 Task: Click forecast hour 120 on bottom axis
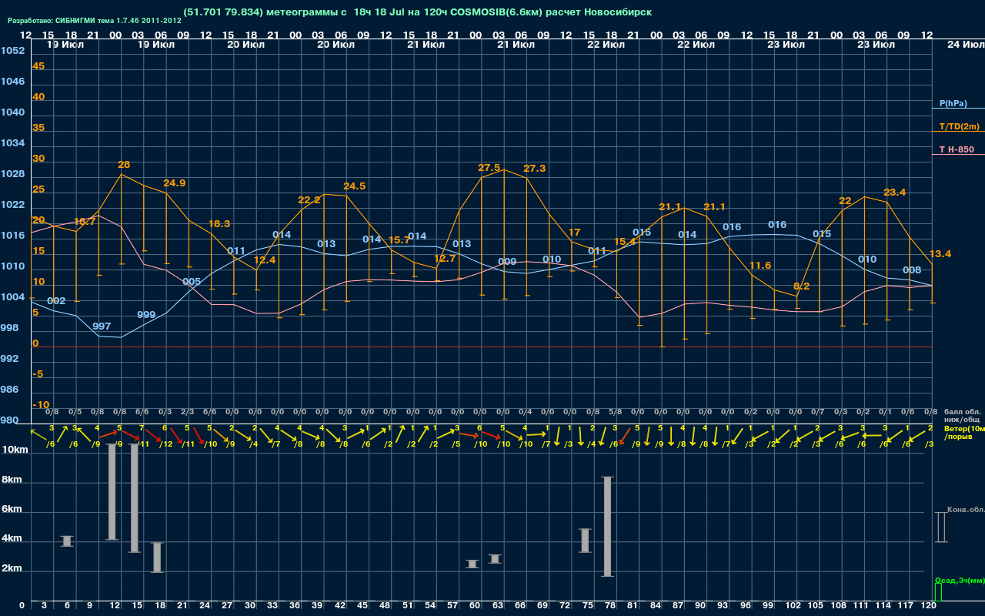(x=928, y=607)
